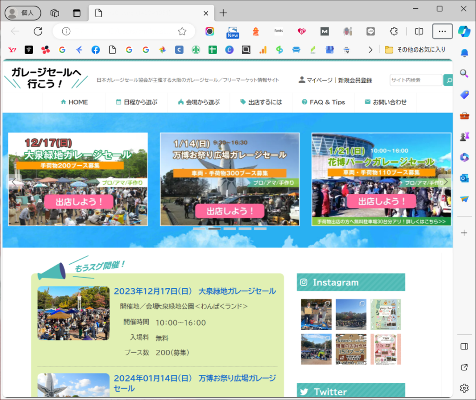476x400 pixels.
Task: Open Copilot from the toolbar
Action: [464, 31]
